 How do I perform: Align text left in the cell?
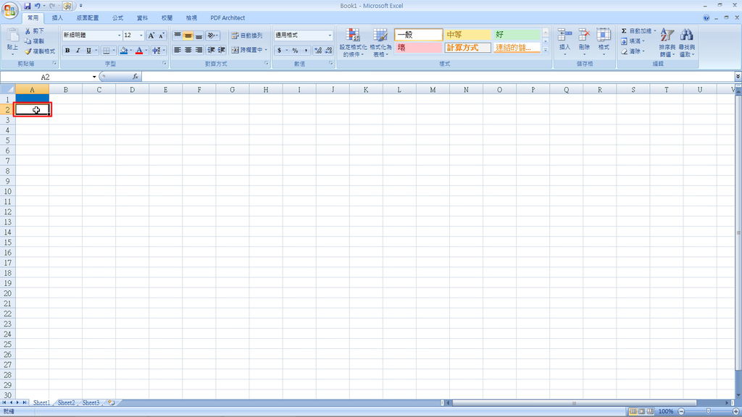[178, 50]
